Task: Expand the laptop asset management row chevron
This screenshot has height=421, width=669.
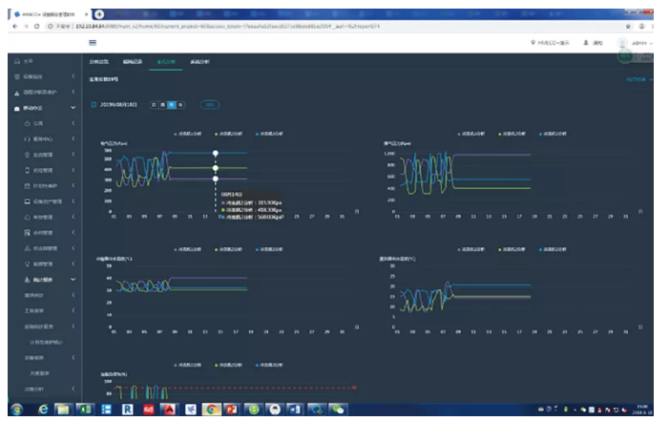Action: pyautogui.click(x=73, y=201)
